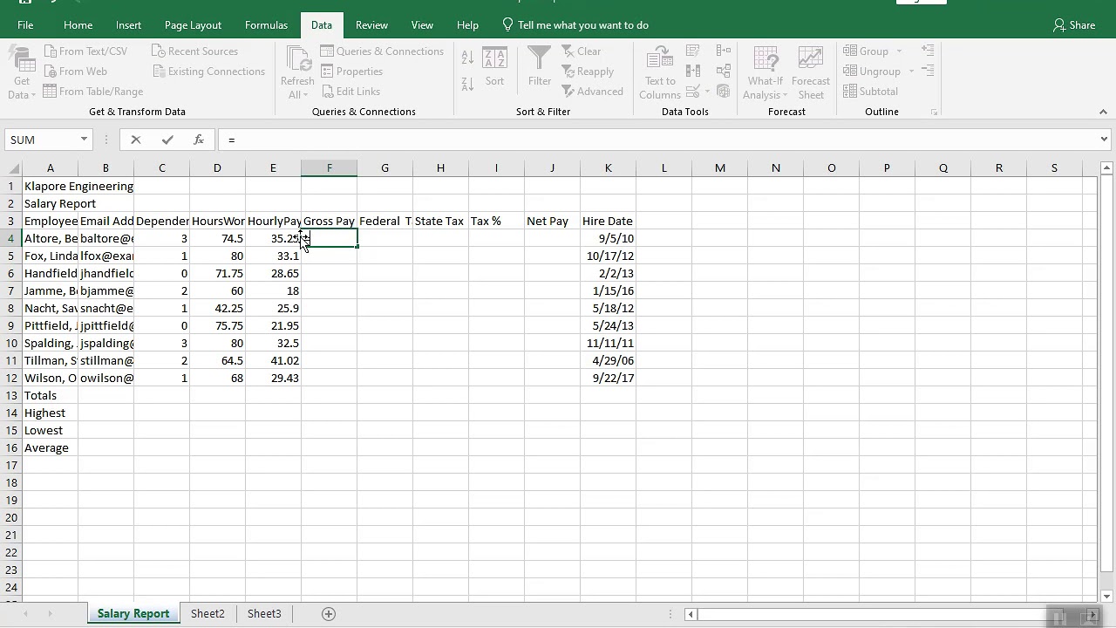The image size is (1116, 628).
Task: Open the Sheet2 worksheet tab
Action: tap(208, 614)
